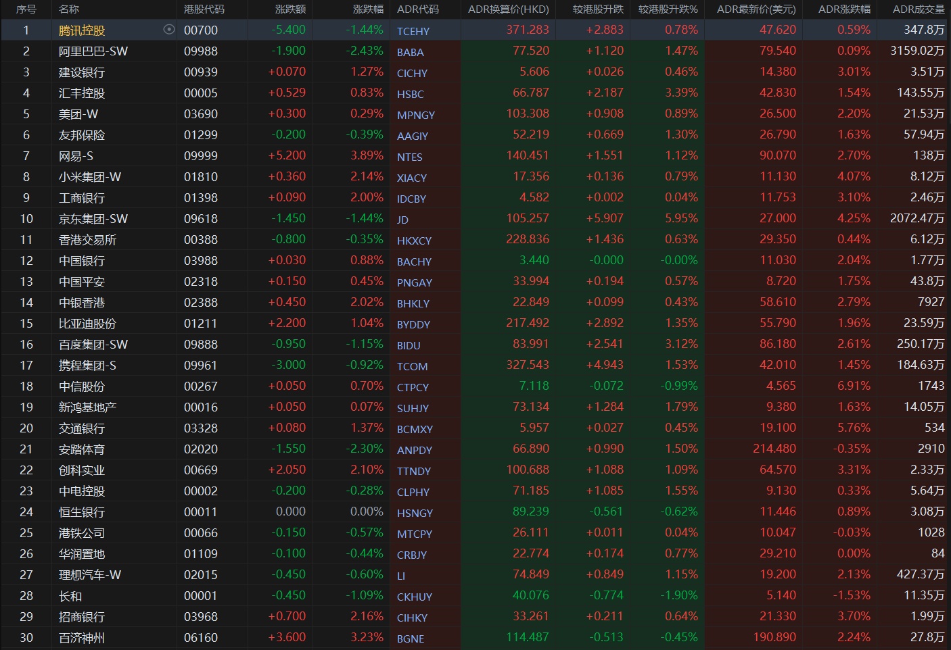
Task: Sort by the 涨跌幅 column header
Action: (x=368, y=9)
